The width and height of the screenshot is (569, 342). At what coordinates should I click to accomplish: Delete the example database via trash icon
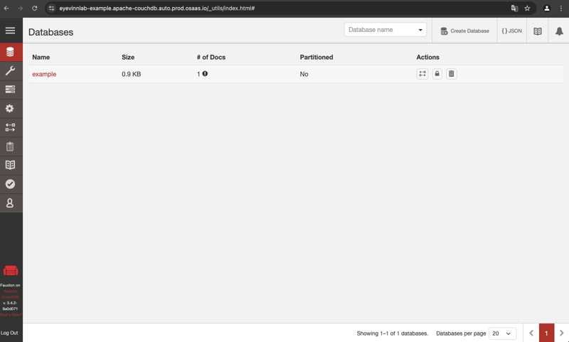pos(452,74)
